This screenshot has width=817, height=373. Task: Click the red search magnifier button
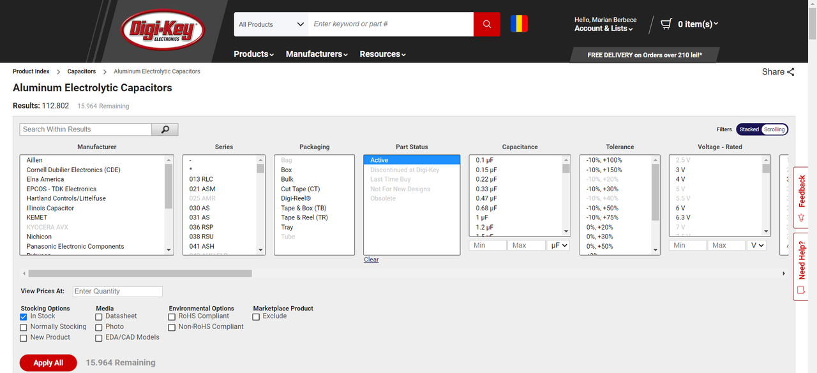[x=487, y=24]
